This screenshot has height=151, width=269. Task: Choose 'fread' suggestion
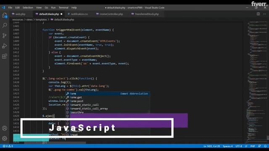[108, 135]
